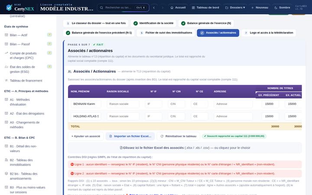This screenshot has width=312, height=195.
Task: Click the green badge next to Compte de produits
Action: tap(49, 53)
